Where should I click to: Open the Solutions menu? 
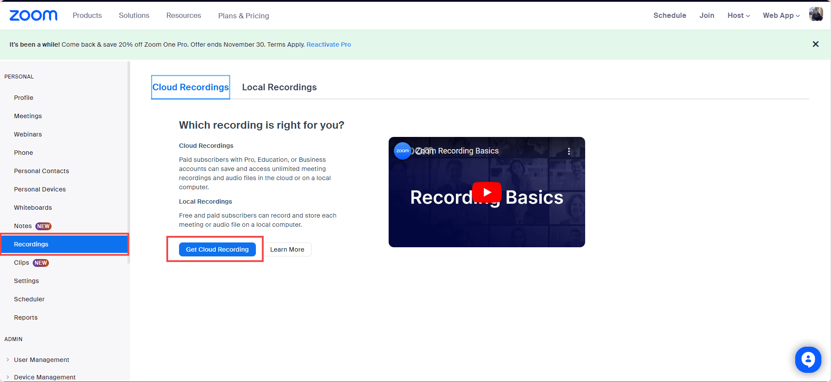pos(134,15)
